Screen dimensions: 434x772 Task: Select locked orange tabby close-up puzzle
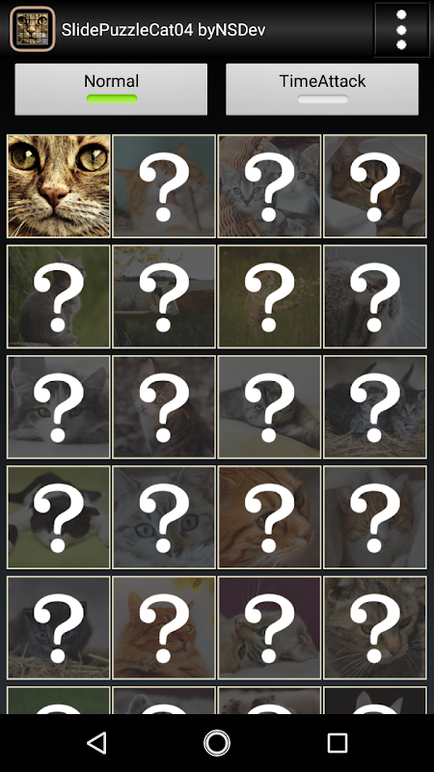click(269, 517)
